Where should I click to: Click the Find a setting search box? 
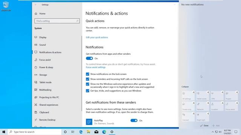[x=57, y=21]
